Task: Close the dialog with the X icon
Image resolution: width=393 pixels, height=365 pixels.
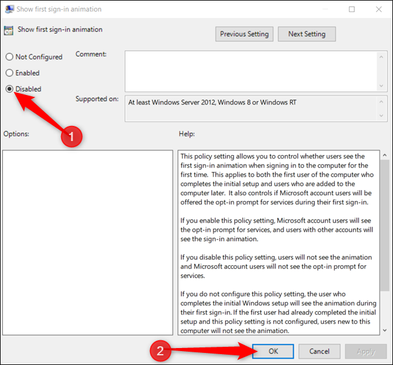Action: click(378, 9)
